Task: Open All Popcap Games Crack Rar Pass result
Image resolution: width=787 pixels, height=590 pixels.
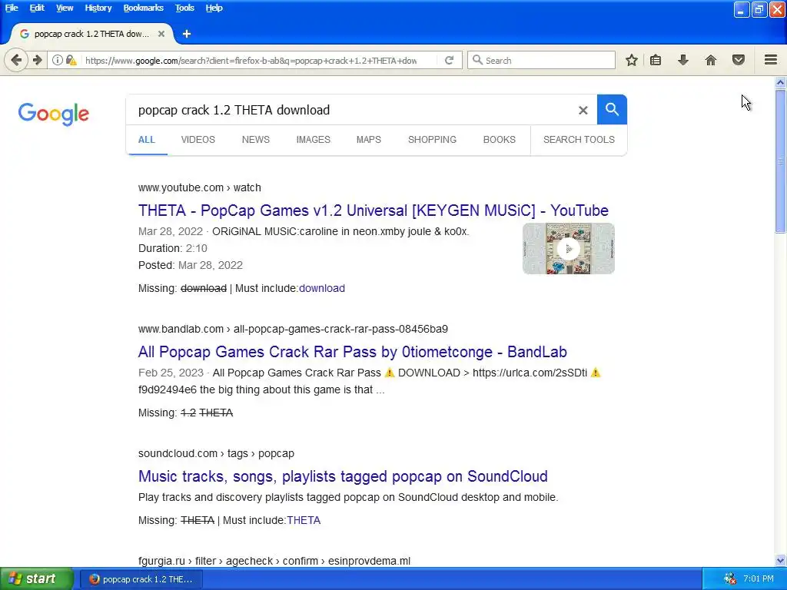Action: point(352,352)
